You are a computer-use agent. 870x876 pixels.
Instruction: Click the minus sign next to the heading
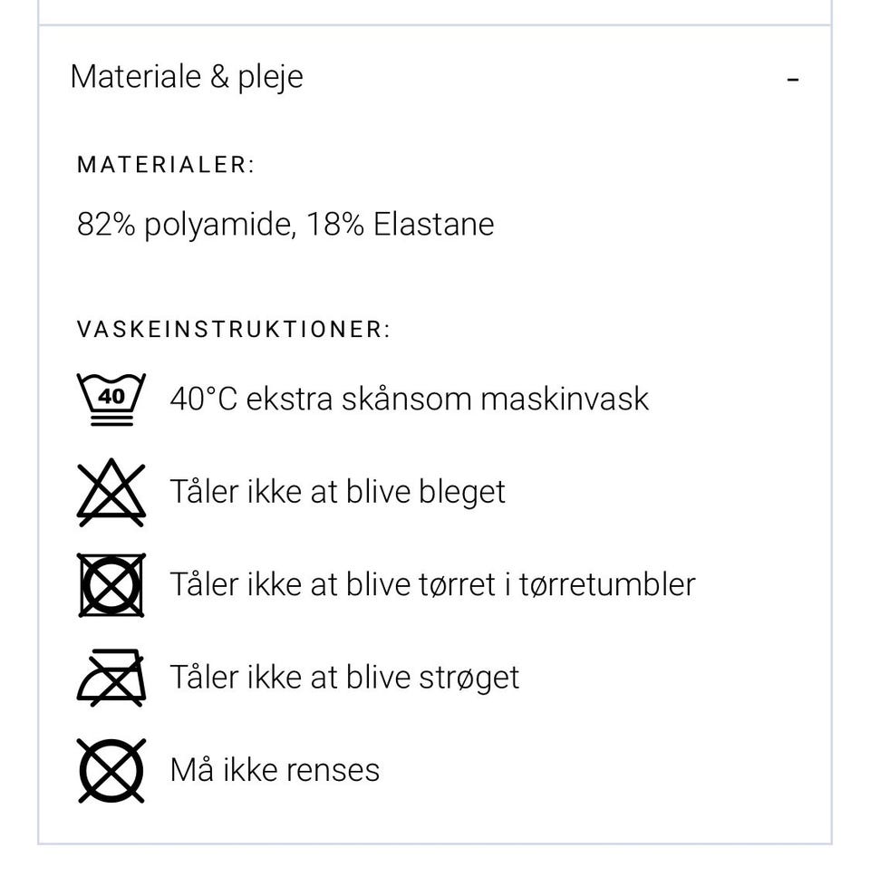click(x=794, y=79)
